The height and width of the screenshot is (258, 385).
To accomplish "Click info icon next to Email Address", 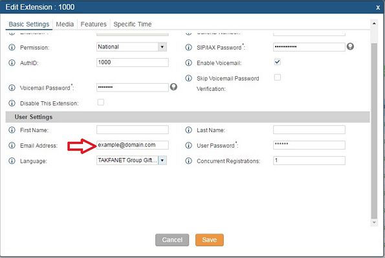I will [x=12, y=145].
